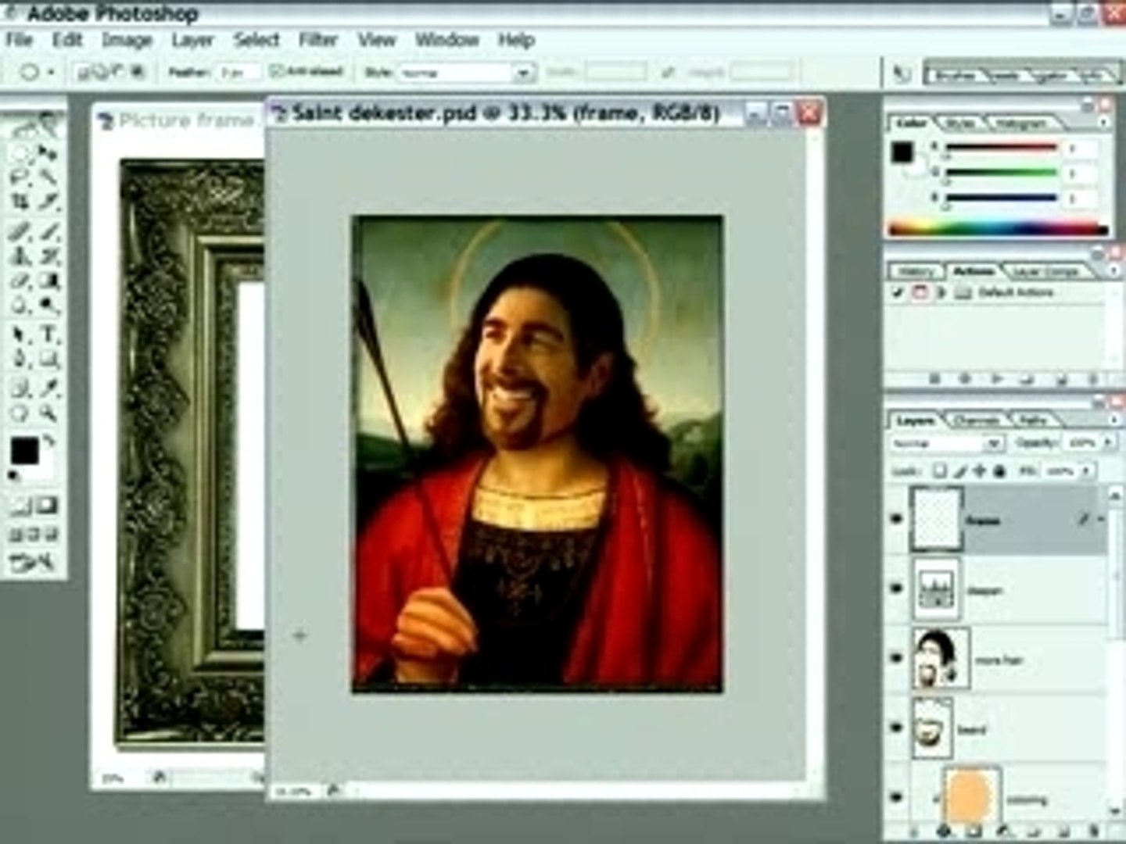The width and height of the screenshot is (1126, 844).
Task: Select the Pen tool
Action: pos(20,359)
